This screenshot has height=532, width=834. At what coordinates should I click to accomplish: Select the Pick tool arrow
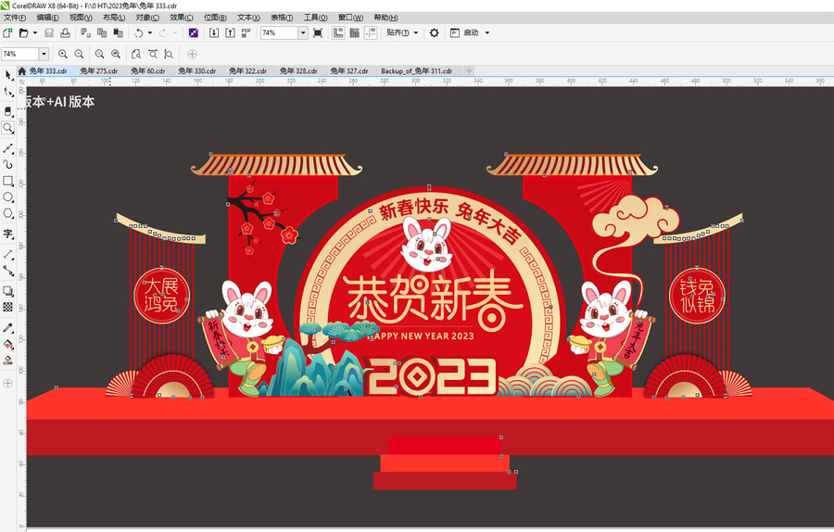tap(7, 76)
